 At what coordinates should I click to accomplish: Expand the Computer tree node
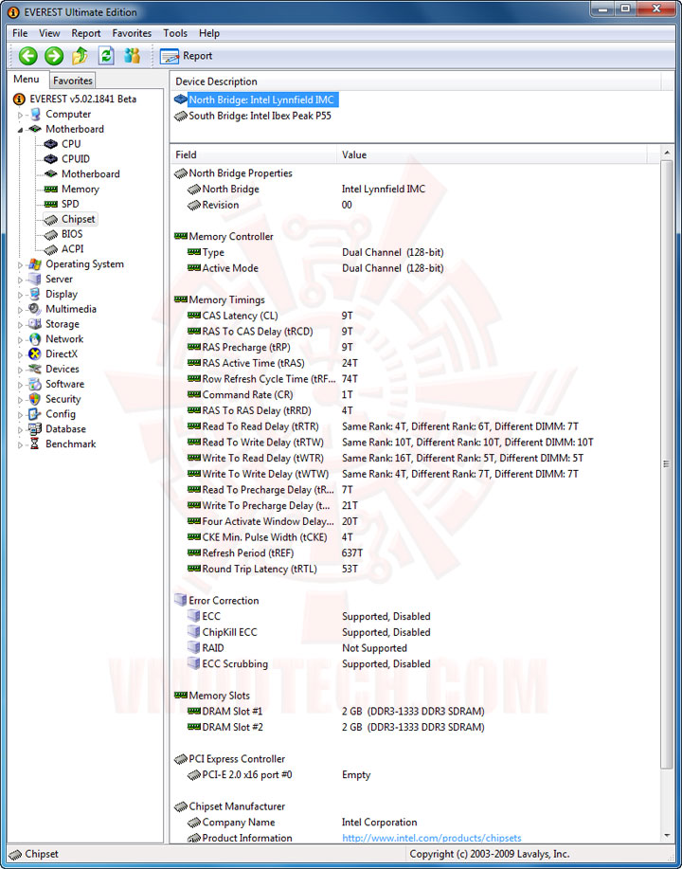tap(21, 115)
